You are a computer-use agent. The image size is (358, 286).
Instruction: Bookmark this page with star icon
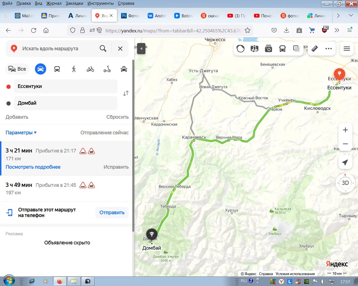coord(248,30)
